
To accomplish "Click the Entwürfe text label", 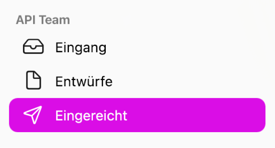I will pyautogui.click(x=84, y=82).
